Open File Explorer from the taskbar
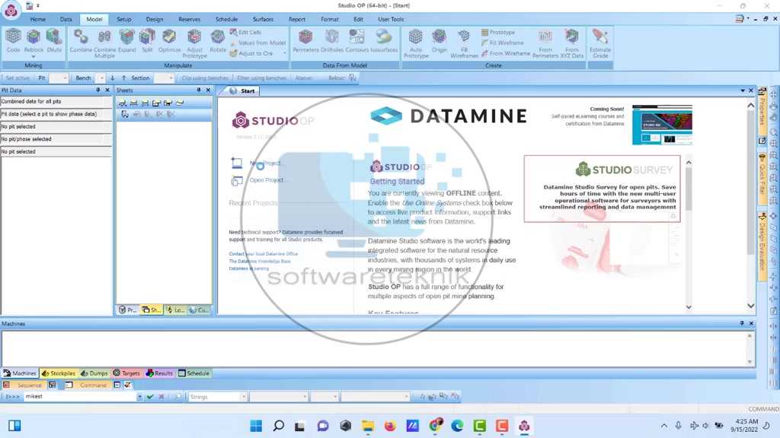Image resolution: width=780 pixels, height=438 pixels. click(368, 426)
